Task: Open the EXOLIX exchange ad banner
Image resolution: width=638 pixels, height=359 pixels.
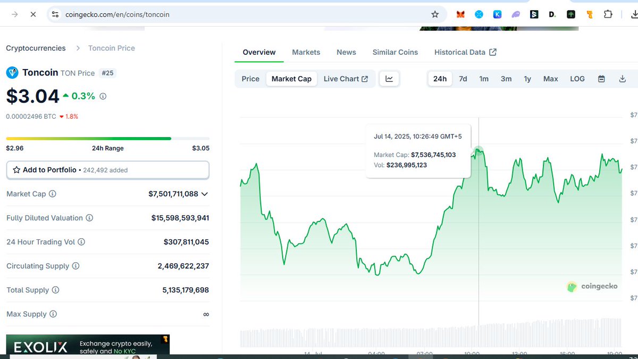Action: (x=88, y=344)
